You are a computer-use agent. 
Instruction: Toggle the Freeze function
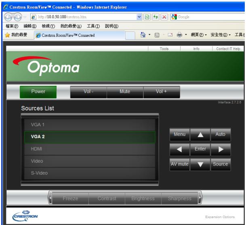pyautogui.click(x=70, y=198)
